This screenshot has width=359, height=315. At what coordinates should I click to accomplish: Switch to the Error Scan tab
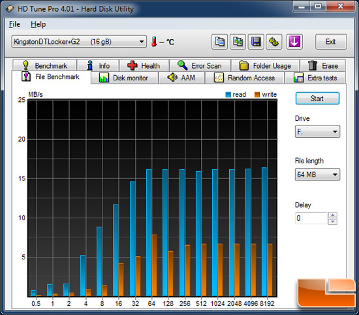click(200, 65)
